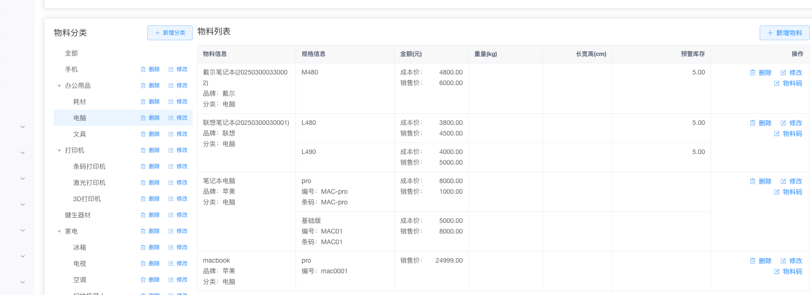The image size is (812, 295).
Task: Select 冰箱 category
Action: [x=80, y=247]
